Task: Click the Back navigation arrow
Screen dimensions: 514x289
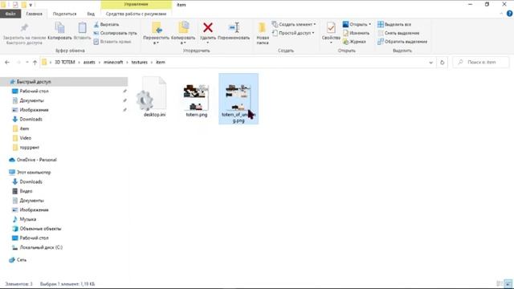Action: coord(7,63)
